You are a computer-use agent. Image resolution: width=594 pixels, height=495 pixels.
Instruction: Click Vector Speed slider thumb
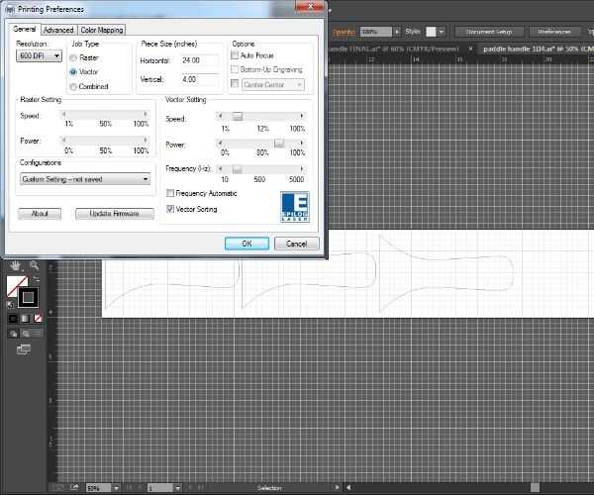pos(238,116)
